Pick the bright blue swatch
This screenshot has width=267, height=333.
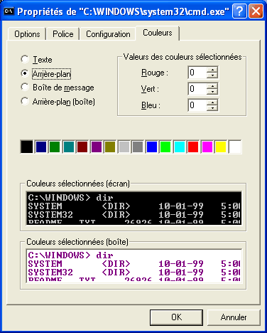click(152, 147)
